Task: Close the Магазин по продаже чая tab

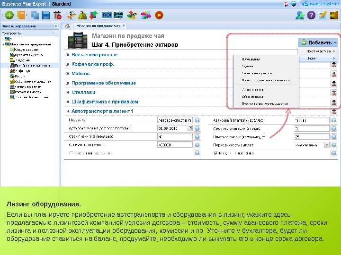Action: point(123,25)
